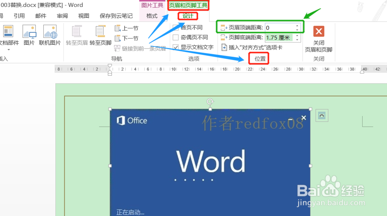Uncheck 显示文档文字 show document text
This screenshot has width=387, height=216.
[x=176, y=47]
